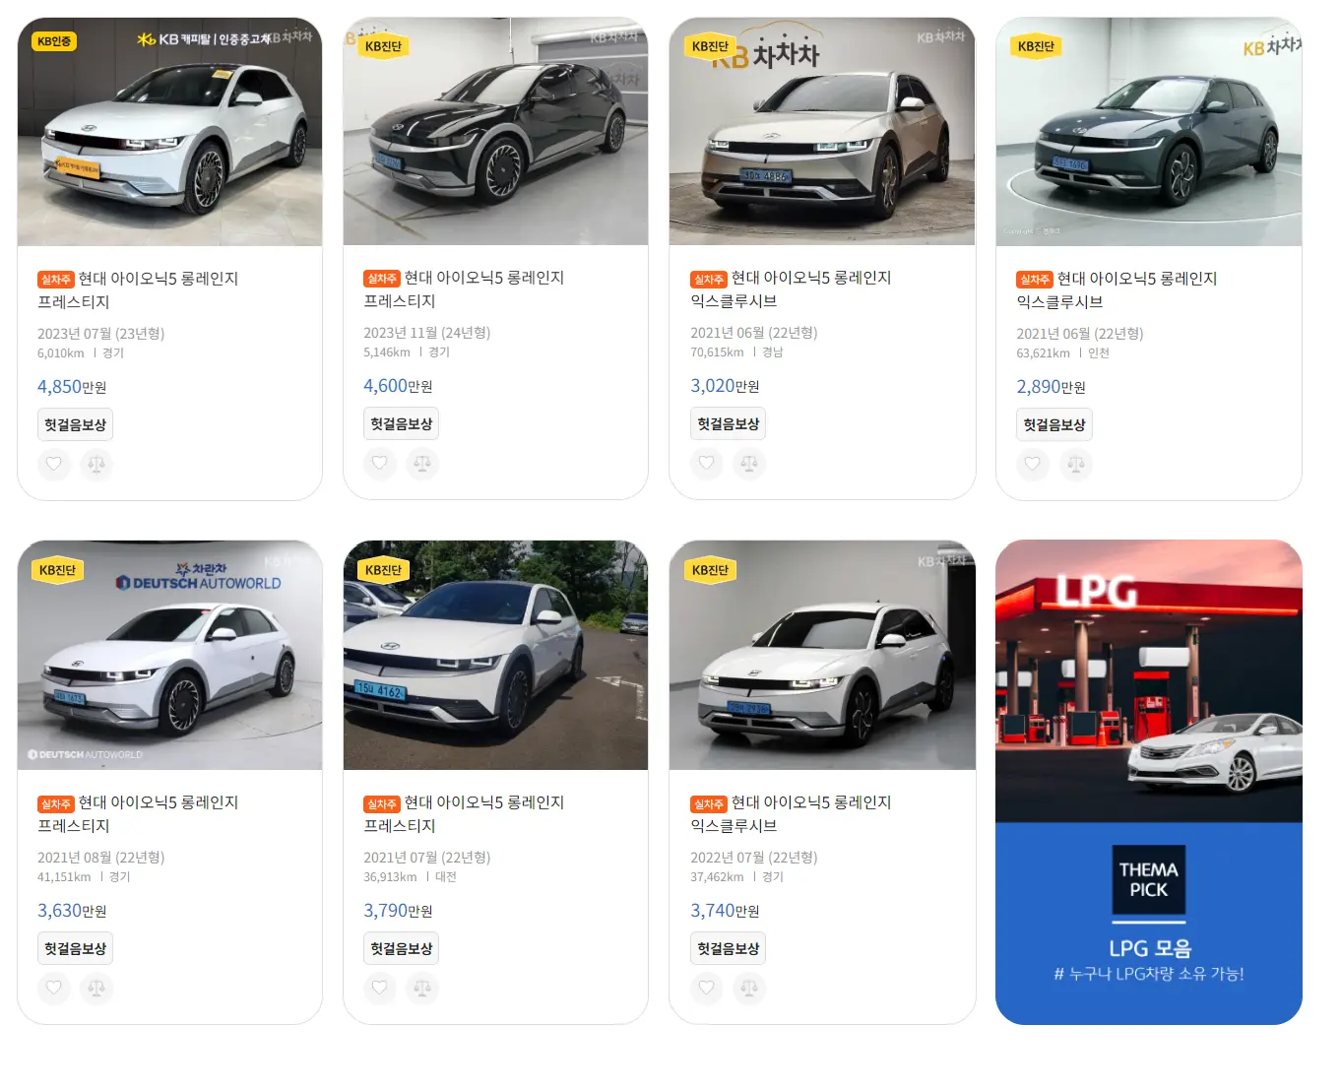Add the 4,850만원 car to compare with scale icon
Viewport: 1341px width, 1087px height.
(x=96, y=464)
